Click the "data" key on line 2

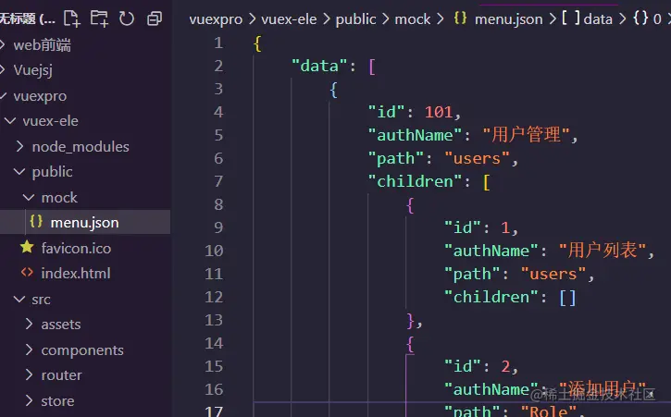tap(319, 66)
